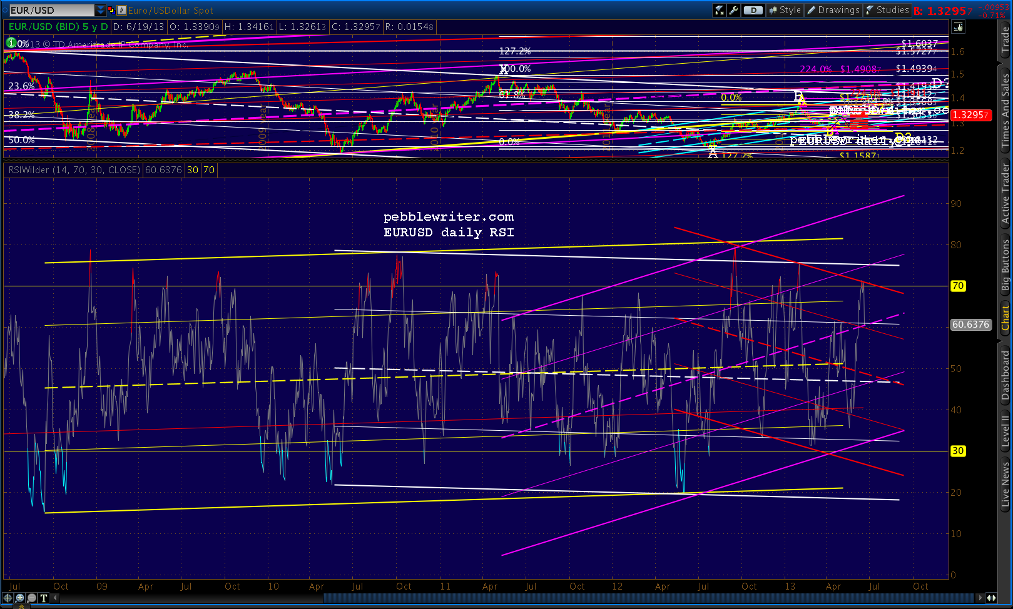
Task: Open the Drawings menu
Action: tap(833, 10)
